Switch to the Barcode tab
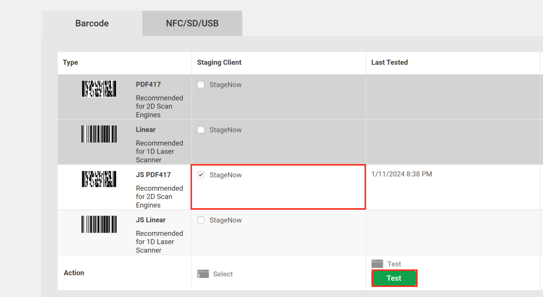 click(x=92, y=23)
